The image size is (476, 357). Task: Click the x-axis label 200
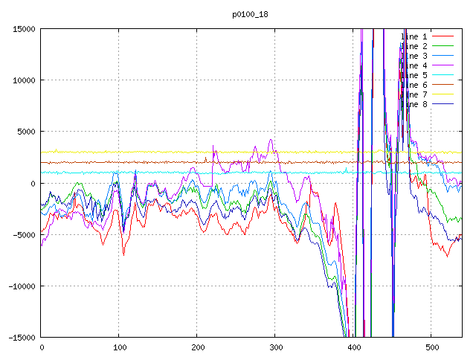point(198,347)
